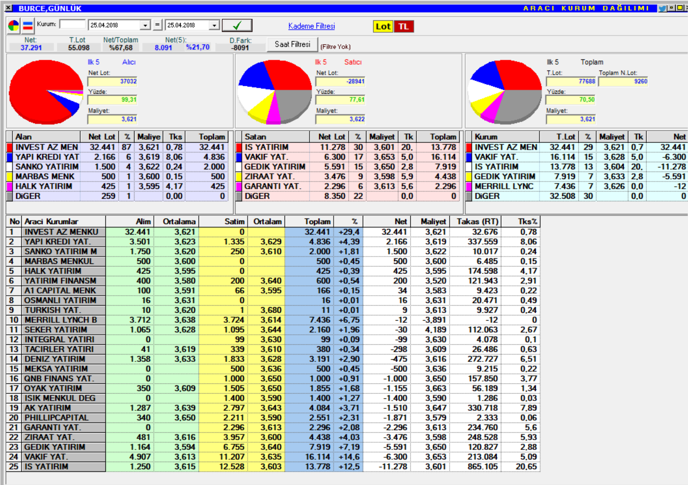688x485 pixels.
Task: Switch to bar list view icon
Action: pyautogui.click(x=28, y=25)
